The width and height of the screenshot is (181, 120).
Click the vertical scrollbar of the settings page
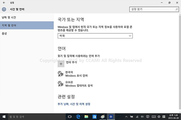pos(180,62)
